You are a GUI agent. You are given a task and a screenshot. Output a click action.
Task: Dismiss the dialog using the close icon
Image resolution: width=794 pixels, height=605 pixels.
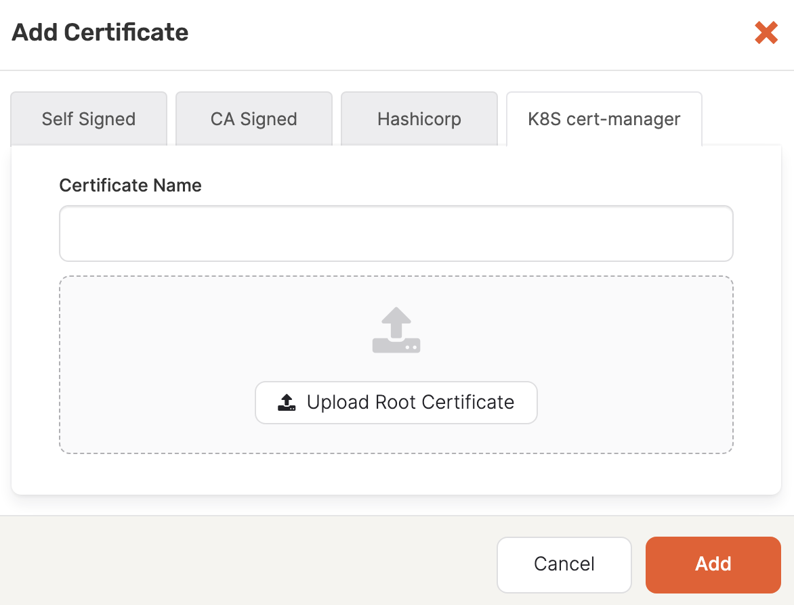(766, 32)
